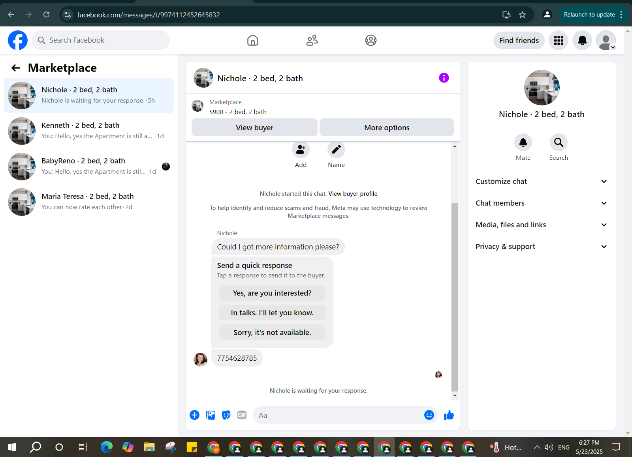
Task: Mute the conversation with the bell icon
Action: click(x=523, y=142)
